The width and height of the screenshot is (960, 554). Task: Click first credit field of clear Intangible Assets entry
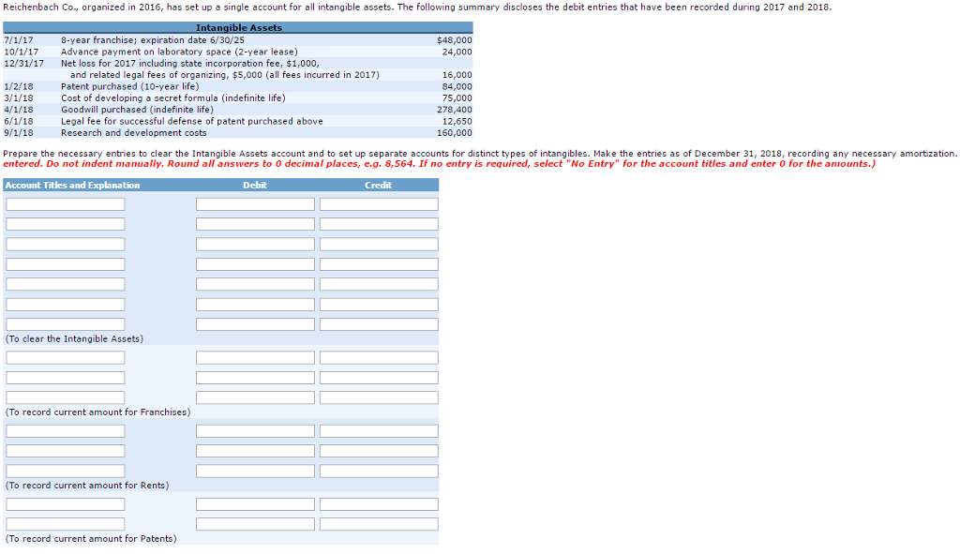click(379, 204)
